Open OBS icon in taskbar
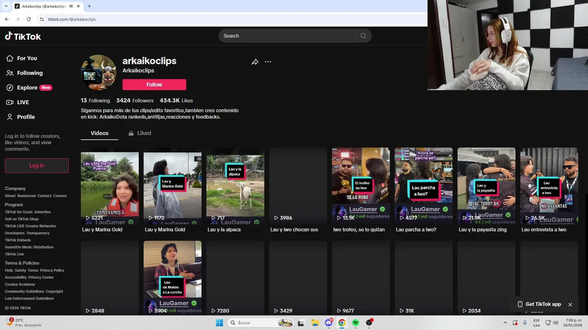This screenshot has width=588, height=330. [x=369, y=323]
